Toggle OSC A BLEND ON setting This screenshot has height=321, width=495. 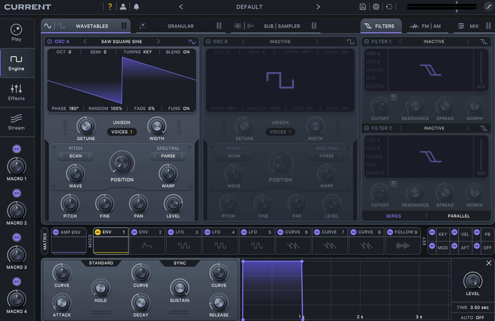[x=178, y=52]
